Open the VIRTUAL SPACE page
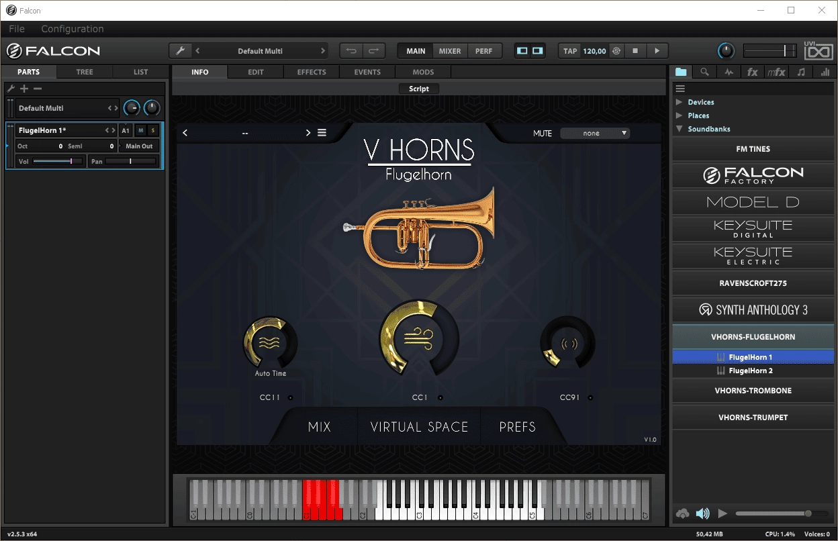Image resolution: width=838 pixels, height=541 pixels. tap(419, 427)
